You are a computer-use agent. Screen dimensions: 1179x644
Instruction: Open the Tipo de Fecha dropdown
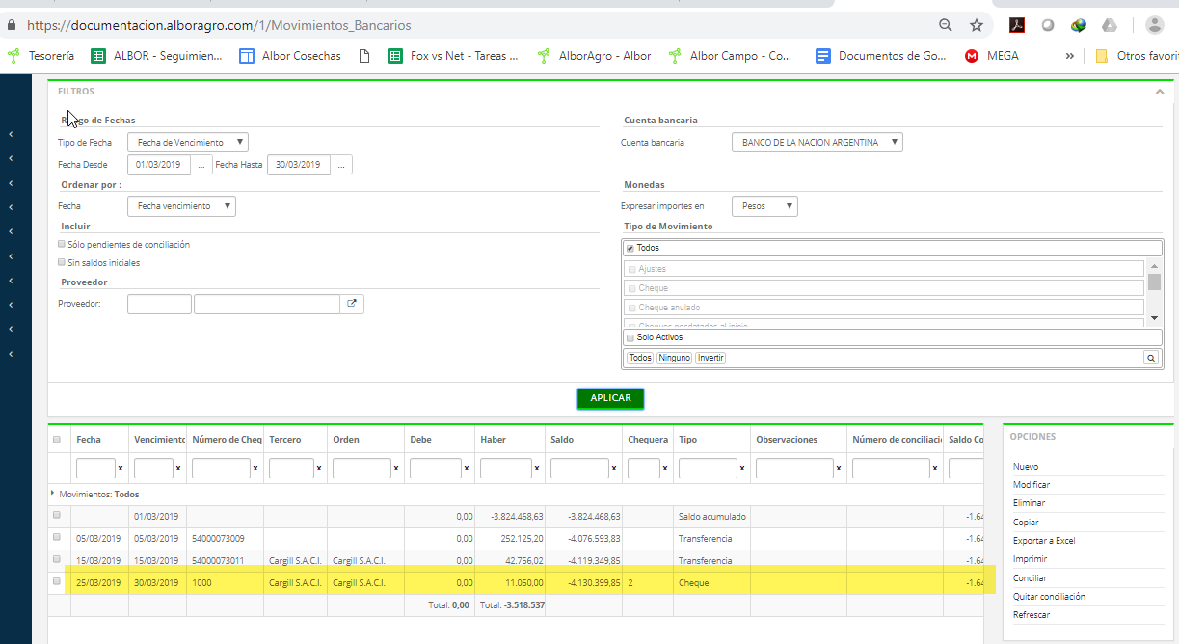187,143
